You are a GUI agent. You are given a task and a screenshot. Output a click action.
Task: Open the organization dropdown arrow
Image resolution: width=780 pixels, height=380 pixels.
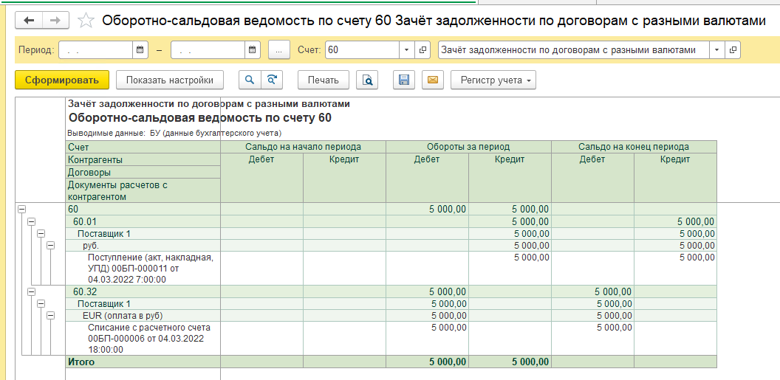[x=716, y=49]
